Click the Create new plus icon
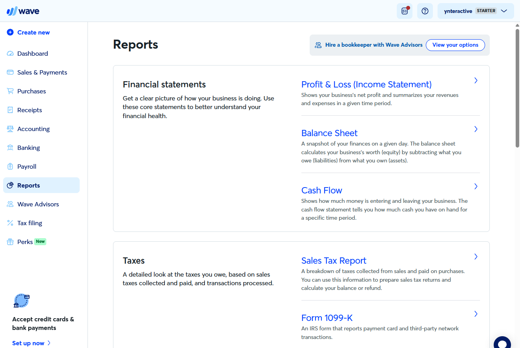The height and width of the screenshot is (348, 520). coord(10,33)
